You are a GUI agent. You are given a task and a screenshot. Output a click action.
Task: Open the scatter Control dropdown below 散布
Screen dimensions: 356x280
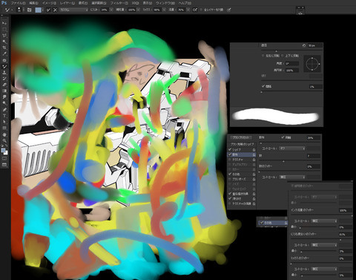291,149
